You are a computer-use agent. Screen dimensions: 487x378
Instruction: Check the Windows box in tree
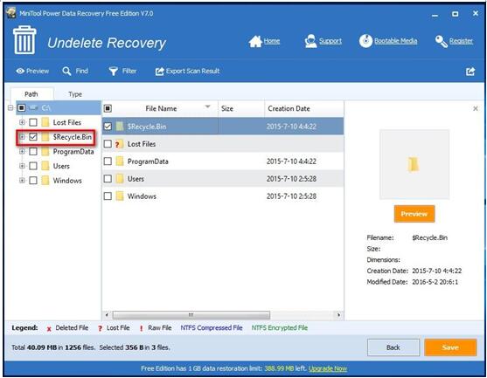tap(33, 180)
